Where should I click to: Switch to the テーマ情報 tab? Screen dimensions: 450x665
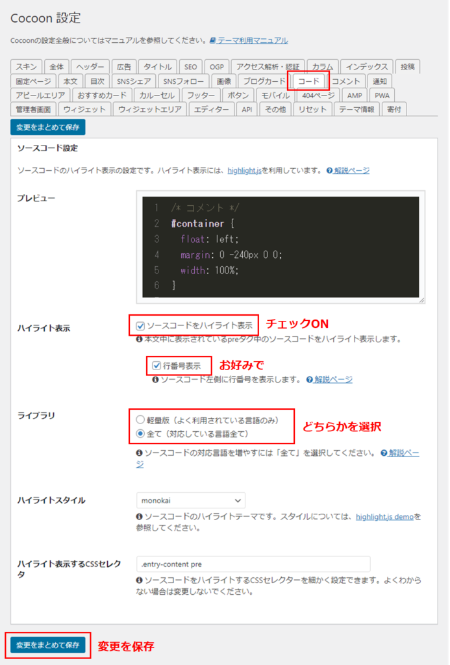356,109
